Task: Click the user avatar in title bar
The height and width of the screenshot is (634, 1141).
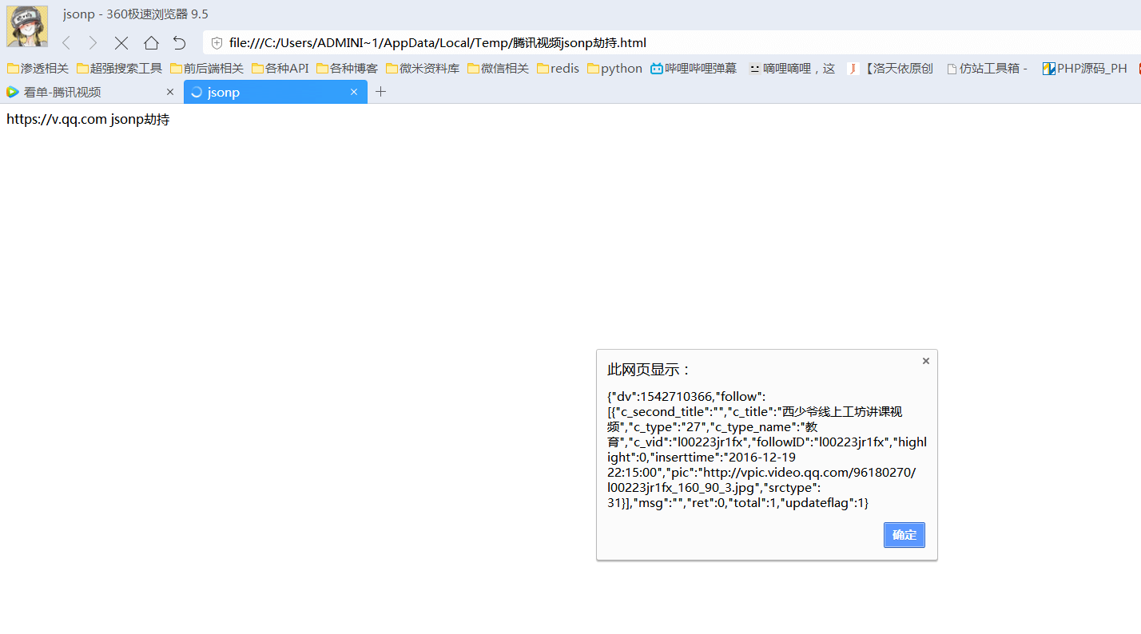Action: 27,26
